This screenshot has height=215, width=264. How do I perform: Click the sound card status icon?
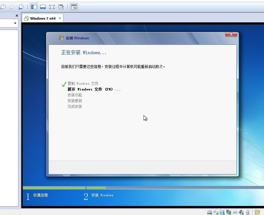pyautogui.click(x=241, y=212)
